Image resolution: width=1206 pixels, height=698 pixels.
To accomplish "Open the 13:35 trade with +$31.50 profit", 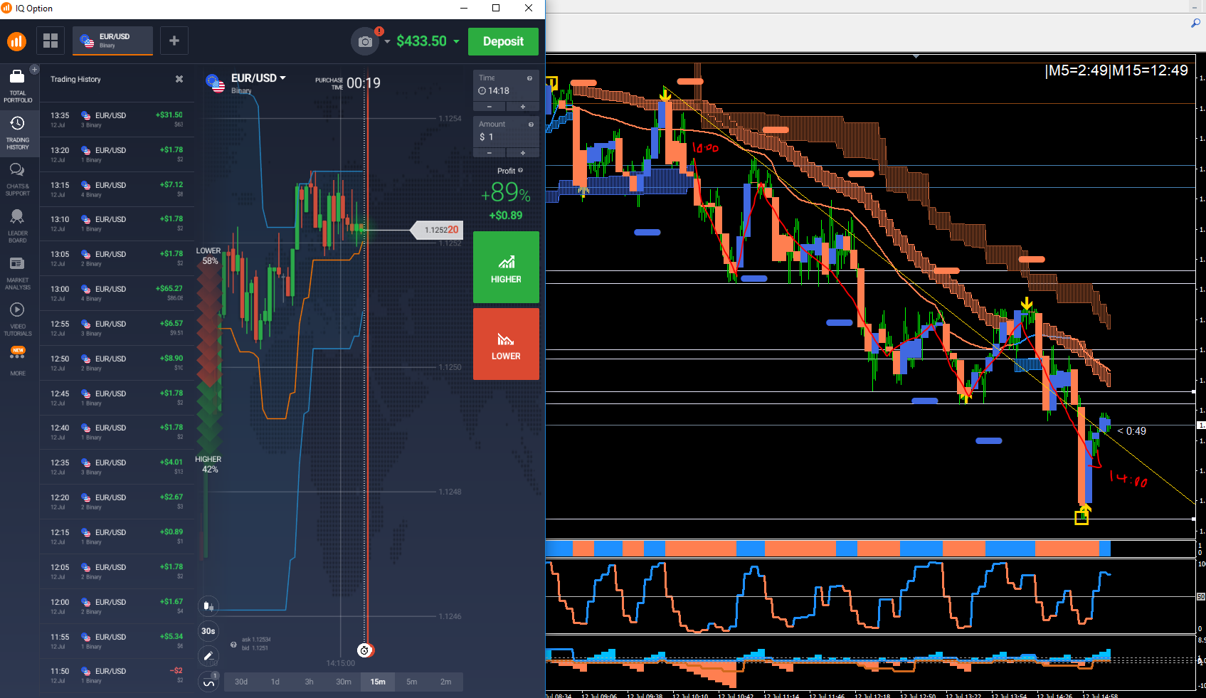I will (117, 120).
